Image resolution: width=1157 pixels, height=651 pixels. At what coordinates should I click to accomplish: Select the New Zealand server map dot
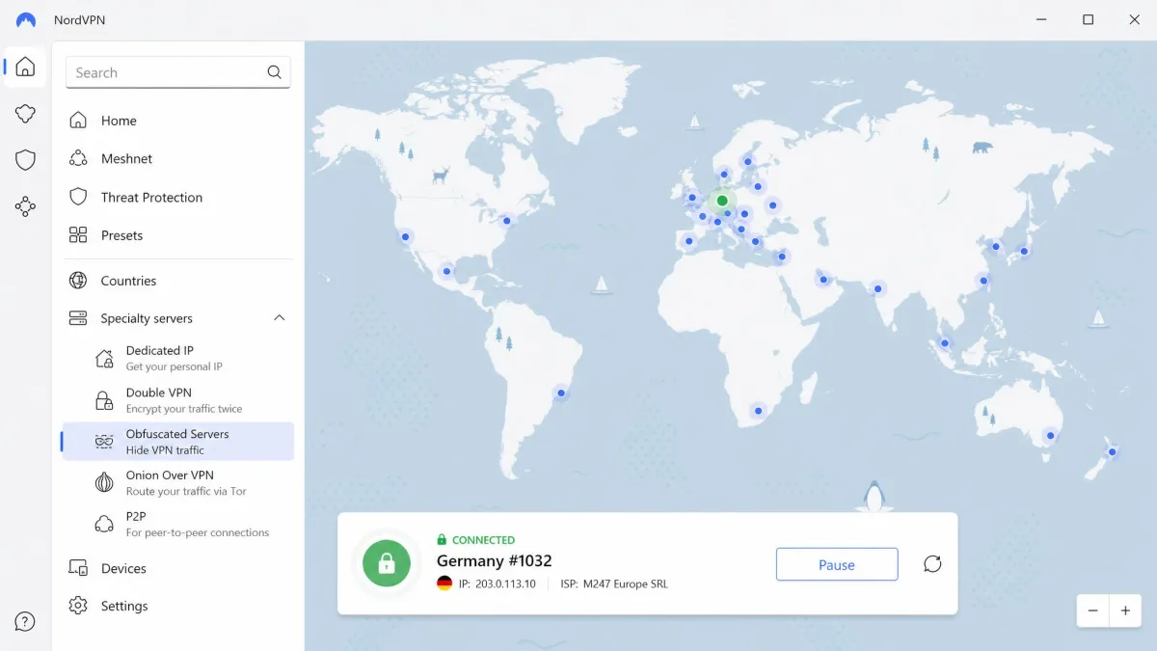1112,451
